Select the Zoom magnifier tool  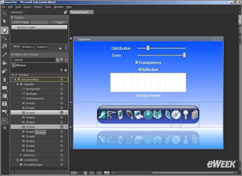click(4, 38)
